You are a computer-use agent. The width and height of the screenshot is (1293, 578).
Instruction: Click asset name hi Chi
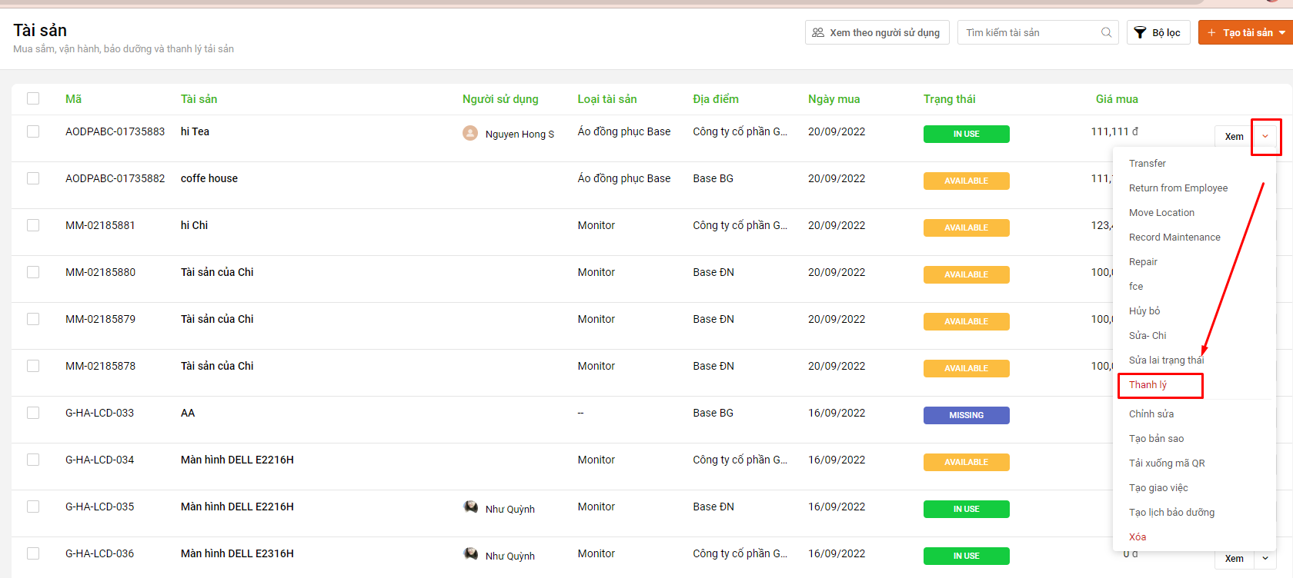tap(194, 225)
